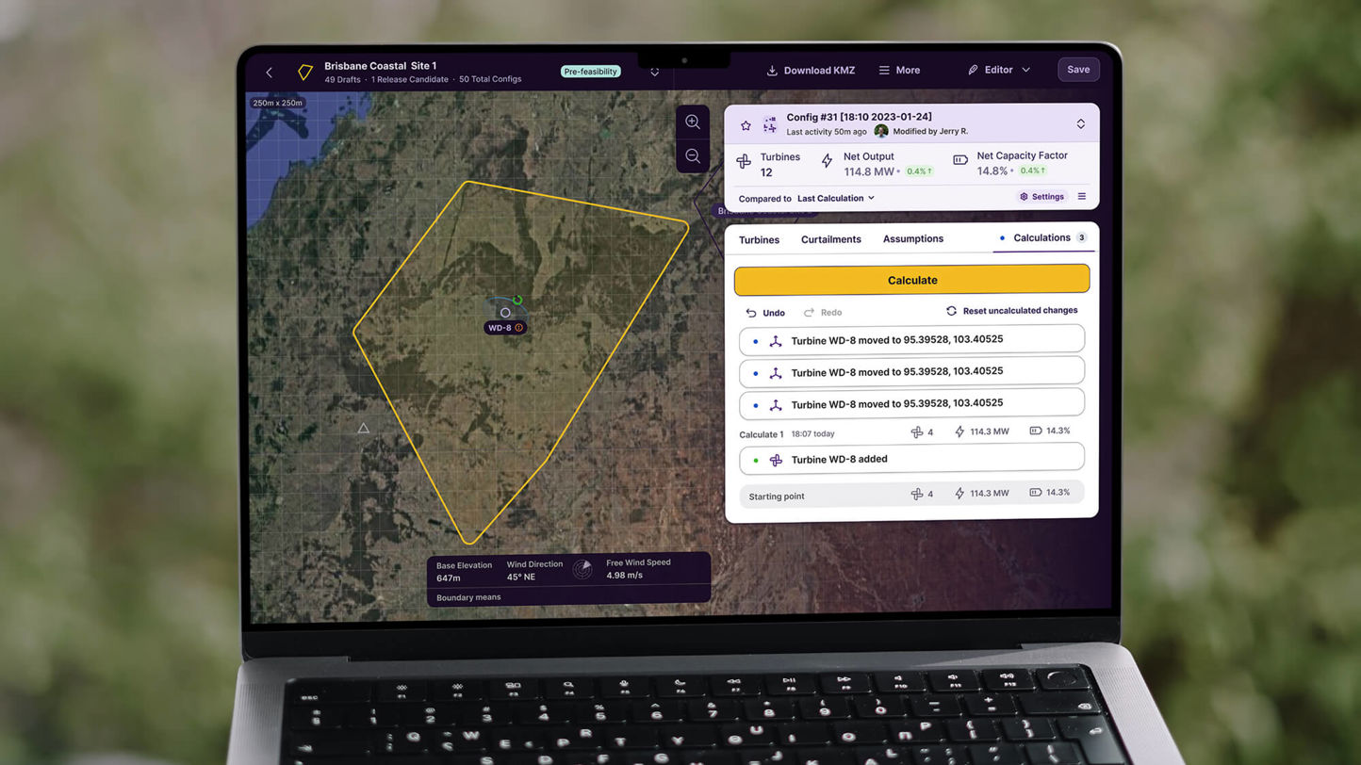Screen dimensions: 1361x765
Task: Open the Editor mode dropdown
Action: 999,70
